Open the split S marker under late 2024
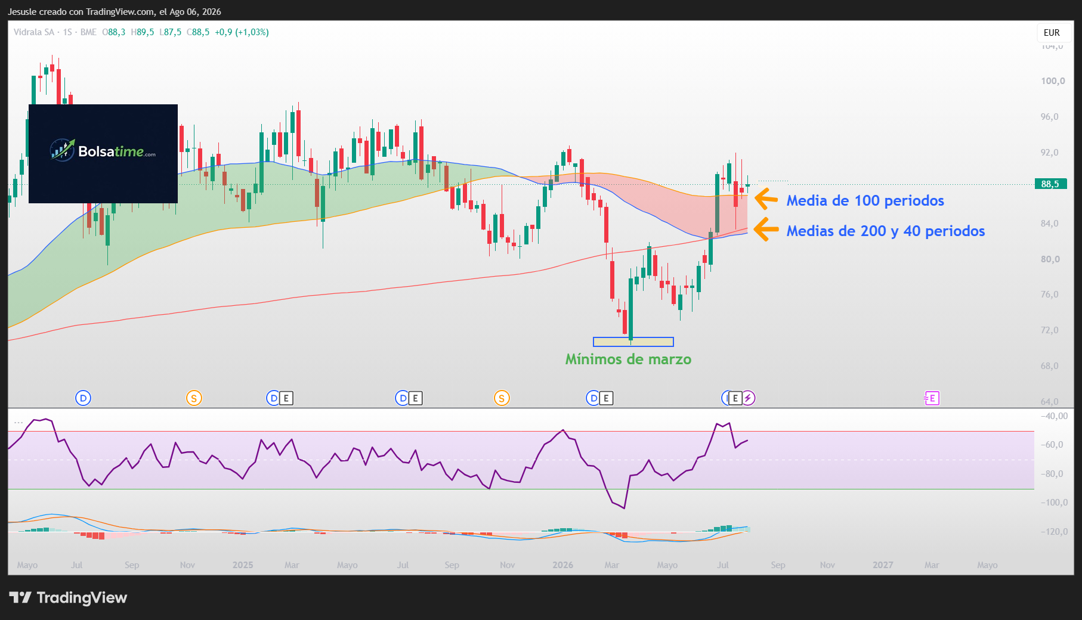This screenshot has width=1082, height=620. [x=194, y=398]
